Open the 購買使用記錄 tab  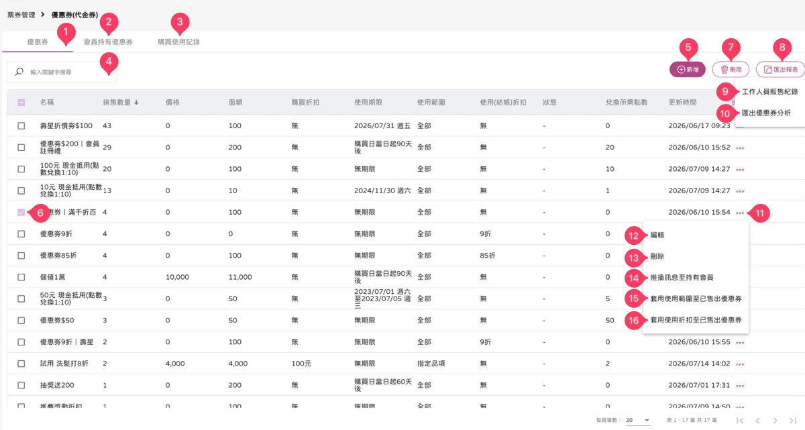(x=178, y=42)
